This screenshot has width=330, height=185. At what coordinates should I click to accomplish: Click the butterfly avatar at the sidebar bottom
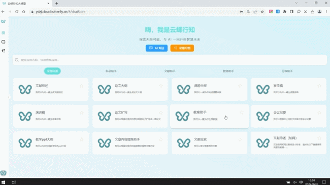coord(4,173)
